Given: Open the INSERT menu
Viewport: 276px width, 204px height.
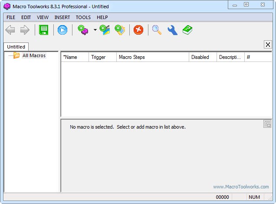Looking at the screenshot, I should (x=62, y=17).
